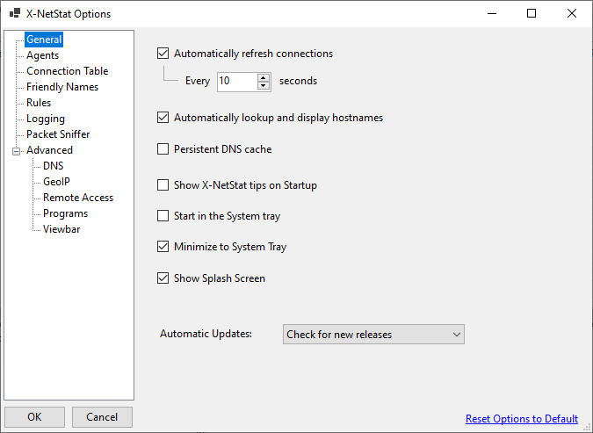Screen dimensions: 593x433
Task: Open the Packet Sniffer options page
Action: click(x=58, y=134)
